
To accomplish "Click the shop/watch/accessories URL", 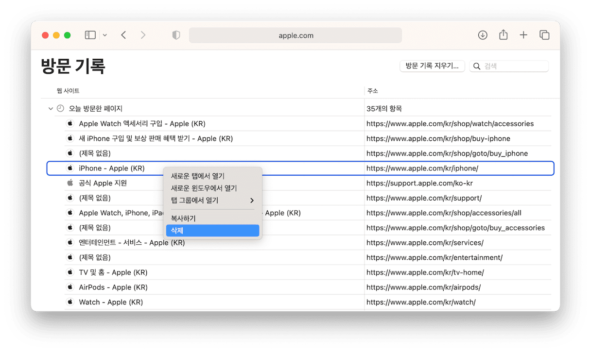I will 450,123.
